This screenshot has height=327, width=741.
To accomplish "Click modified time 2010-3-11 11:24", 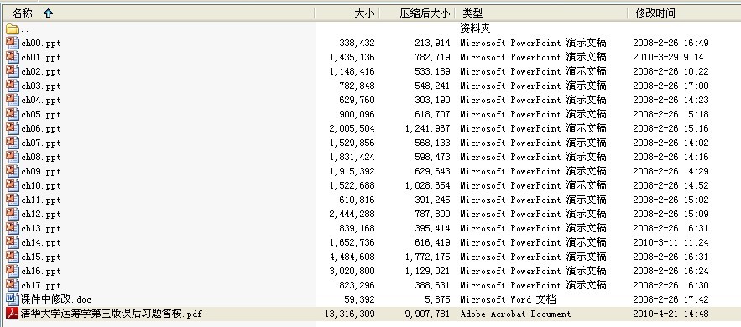I will 671,242.
